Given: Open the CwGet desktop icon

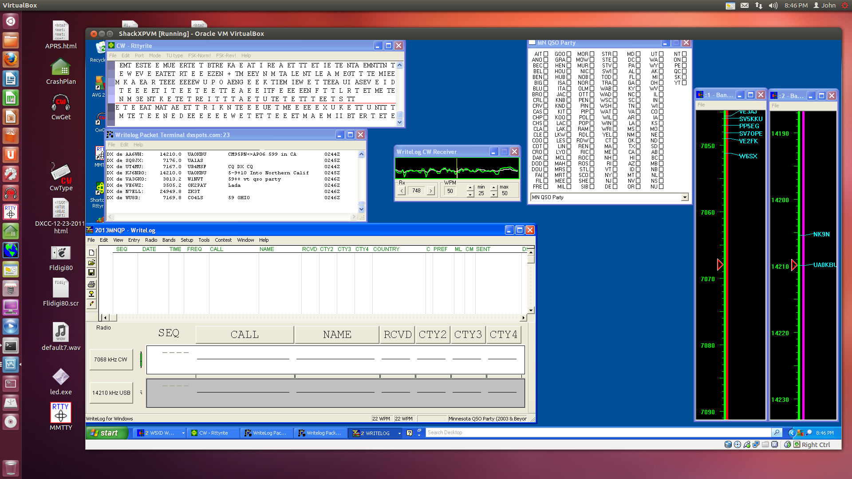Looking at the screenshot, I should [x=61, y=107].
